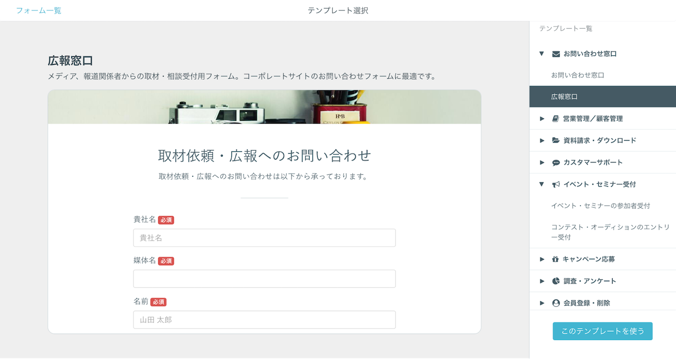The width and height of the screenshot is (676, 359).
Task: Expand the 会員登録・削除 category
Action: coord(542,303)
